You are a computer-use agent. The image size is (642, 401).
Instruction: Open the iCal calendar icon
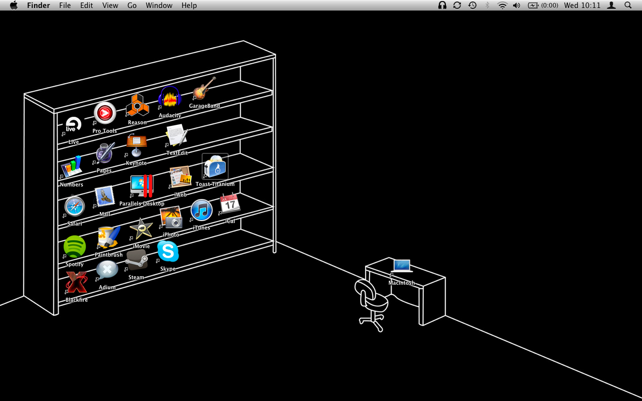pyautogui.click(x=230, y=204)
